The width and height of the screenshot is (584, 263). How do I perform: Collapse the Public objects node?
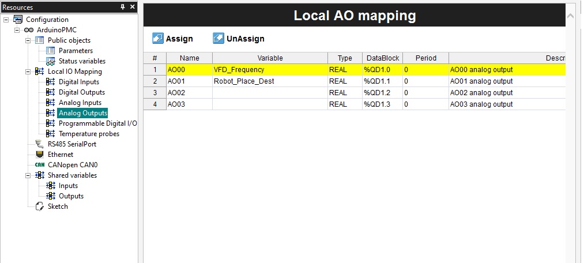(x=28, y=40)
